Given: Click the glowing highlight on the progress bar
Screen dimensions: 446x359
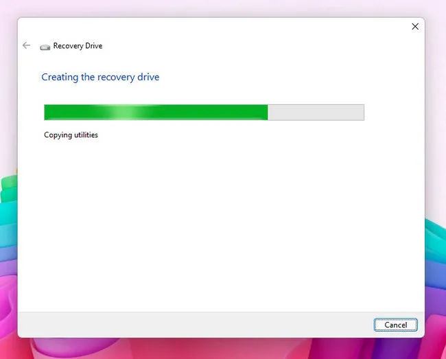Looking at the screenshot, I should tap(122, 113).
